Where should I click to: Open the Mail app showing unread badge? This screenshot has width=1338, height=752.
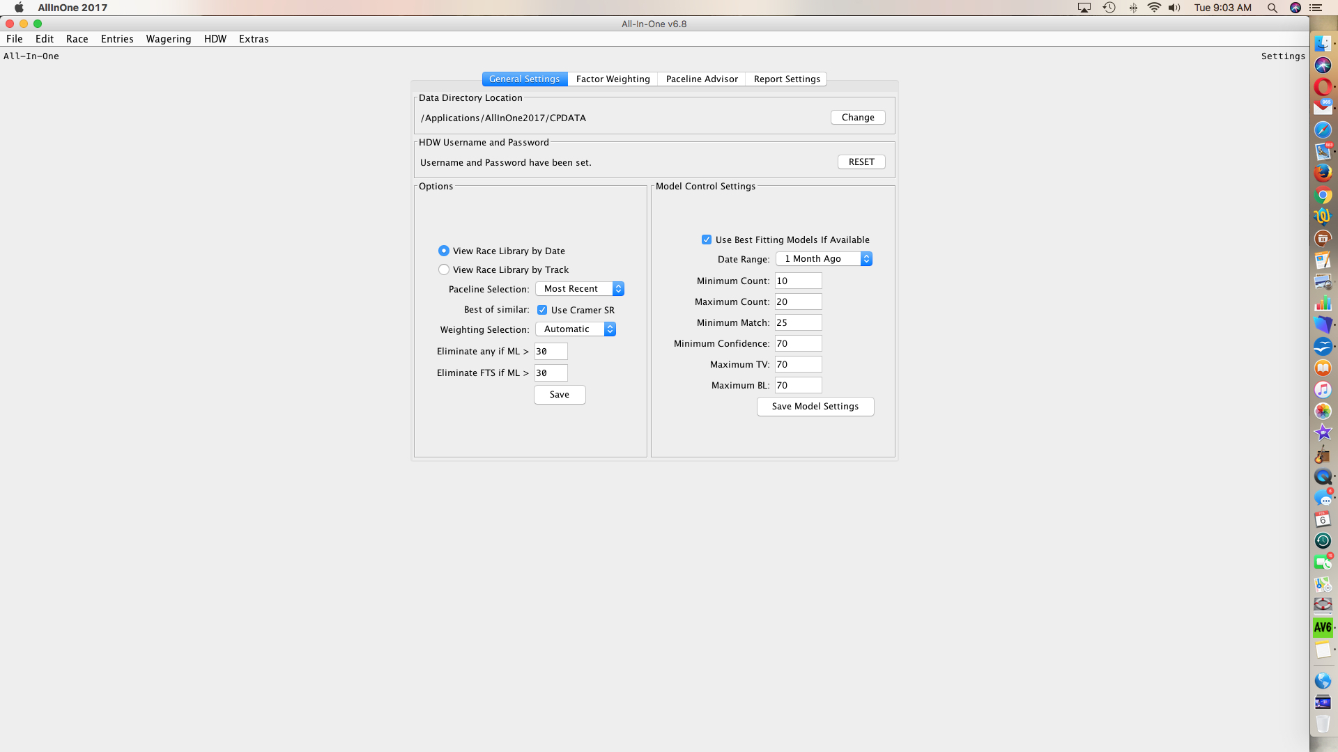click(1323, 107)
